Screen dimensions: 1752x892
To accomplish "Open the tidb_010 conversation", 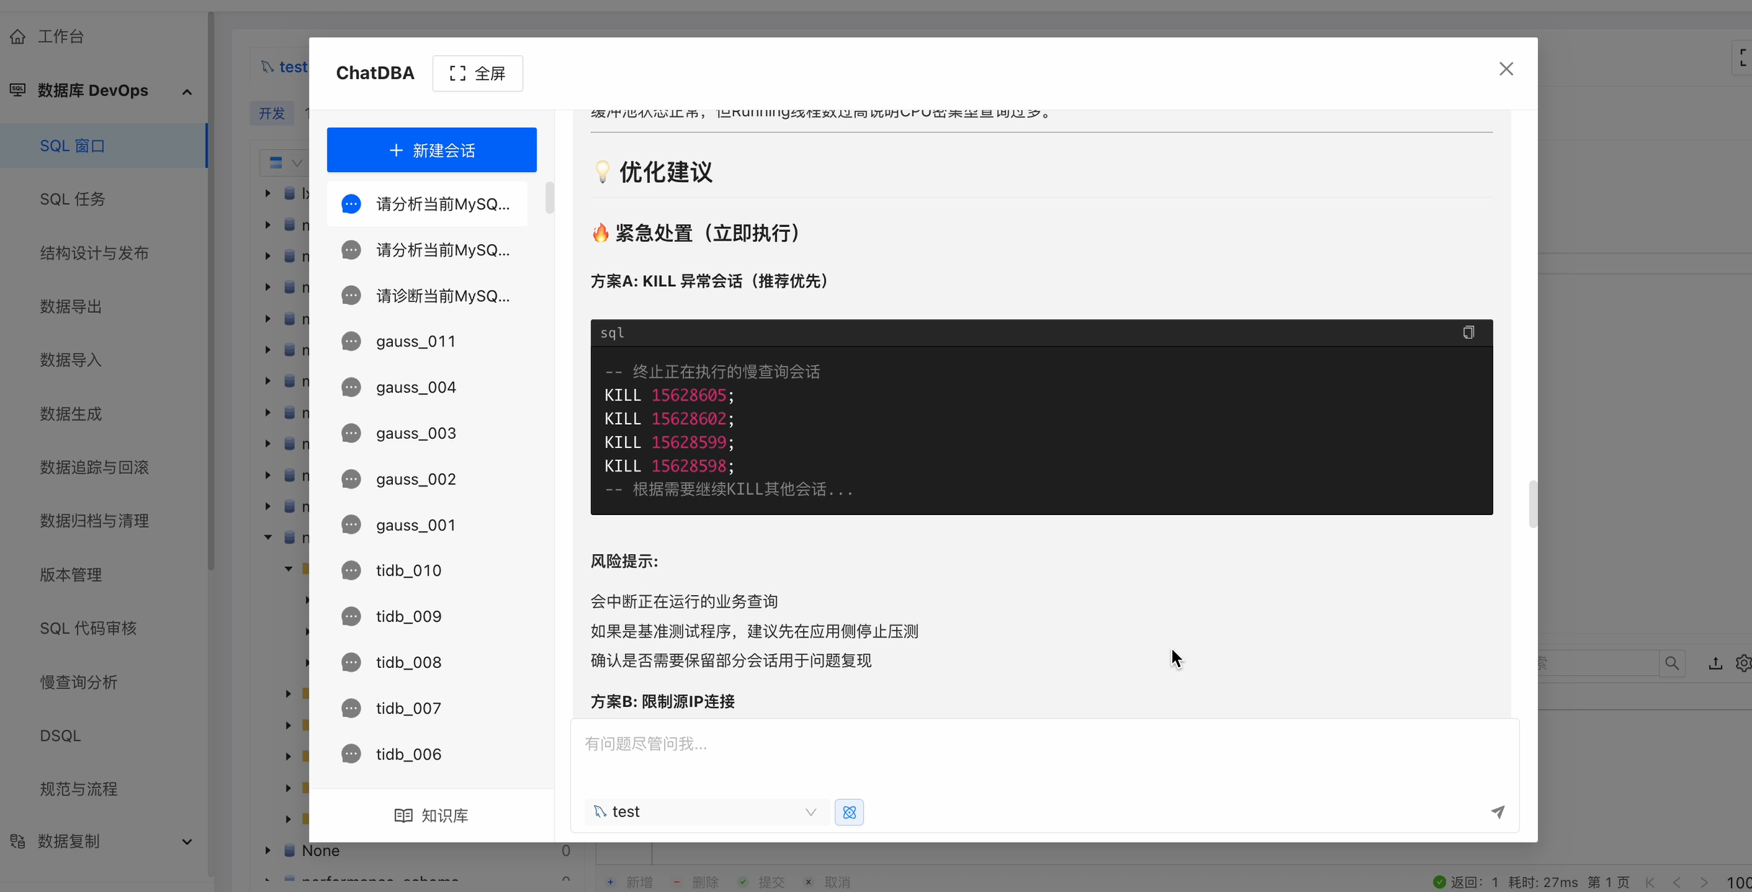I will click(x=427, y=571).
